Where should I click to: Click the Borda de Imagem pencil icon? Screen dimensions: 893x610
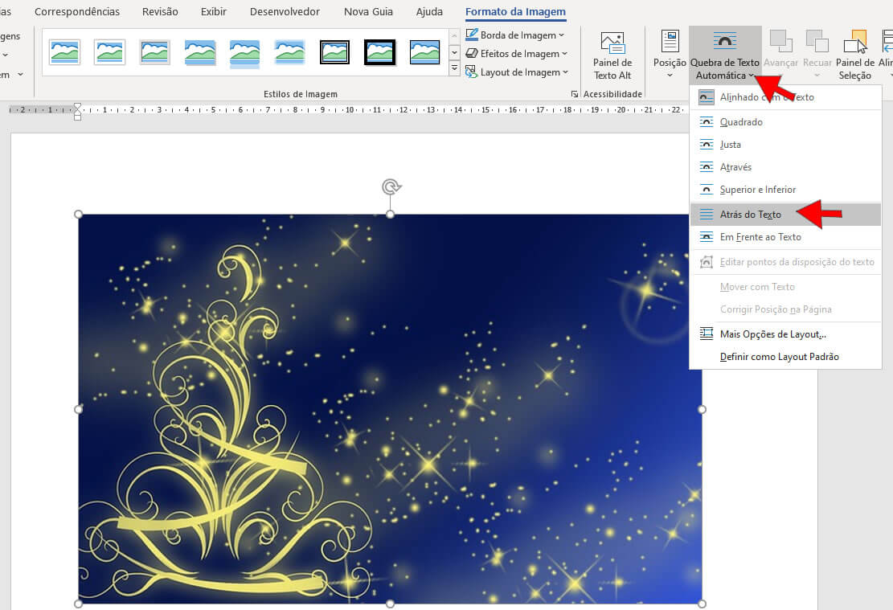pos(472,35)
